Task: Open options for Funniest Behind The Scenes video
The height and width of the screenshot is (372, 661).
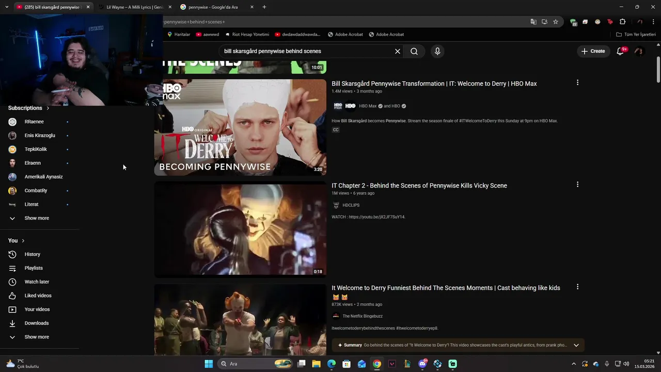Action: click(577, 287)
